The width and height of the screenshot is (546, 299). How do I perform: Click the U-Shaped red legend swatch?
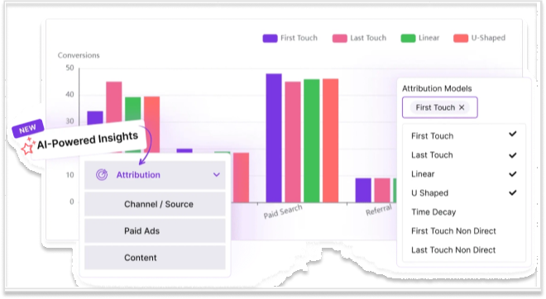pos(461,38)
